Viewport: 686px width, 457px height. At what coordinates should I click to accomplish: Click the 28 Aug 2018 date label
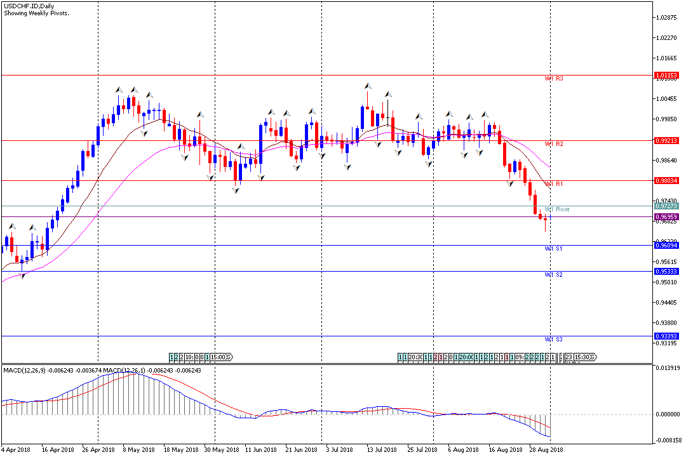click(546, 449)
